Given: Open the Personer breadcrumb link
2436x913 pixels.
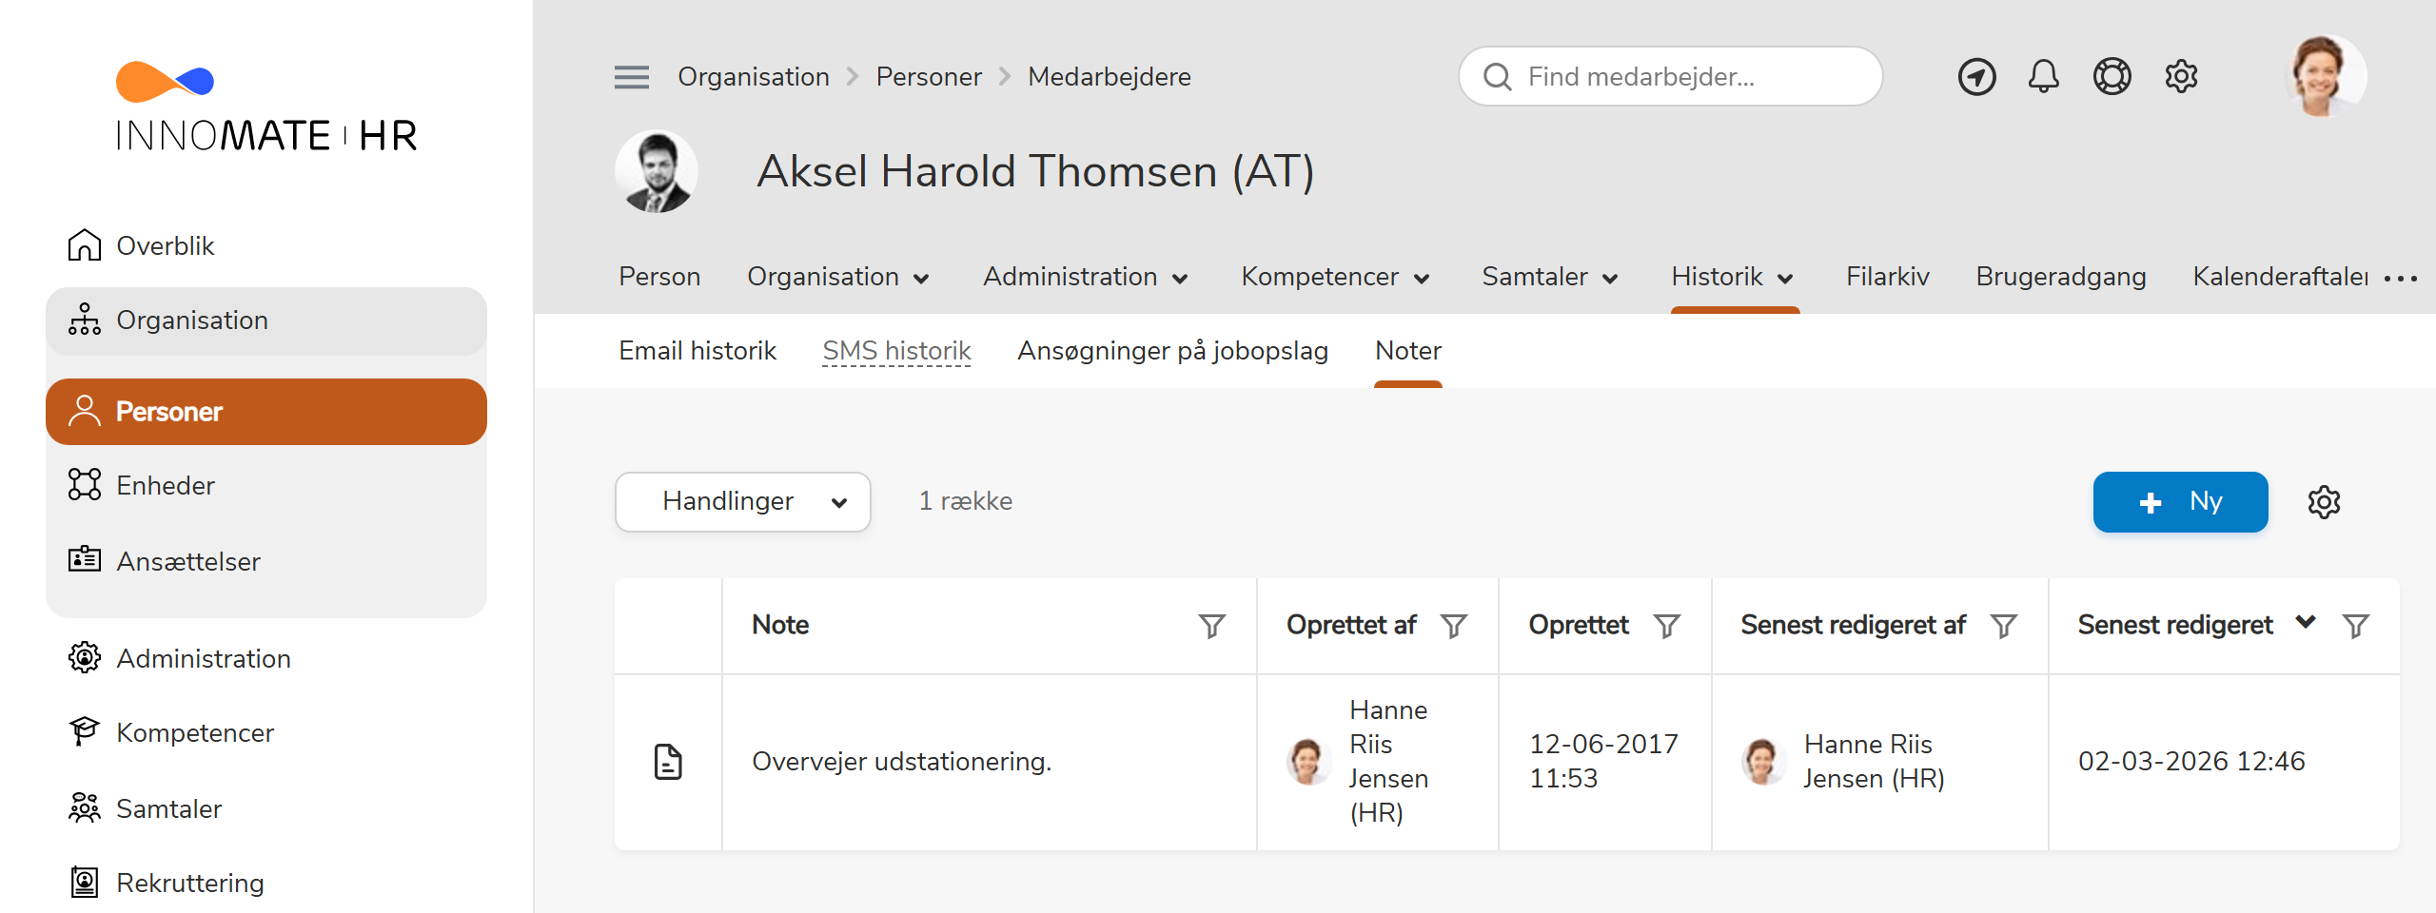Looking at the screenshot, I should click(928, 76).
